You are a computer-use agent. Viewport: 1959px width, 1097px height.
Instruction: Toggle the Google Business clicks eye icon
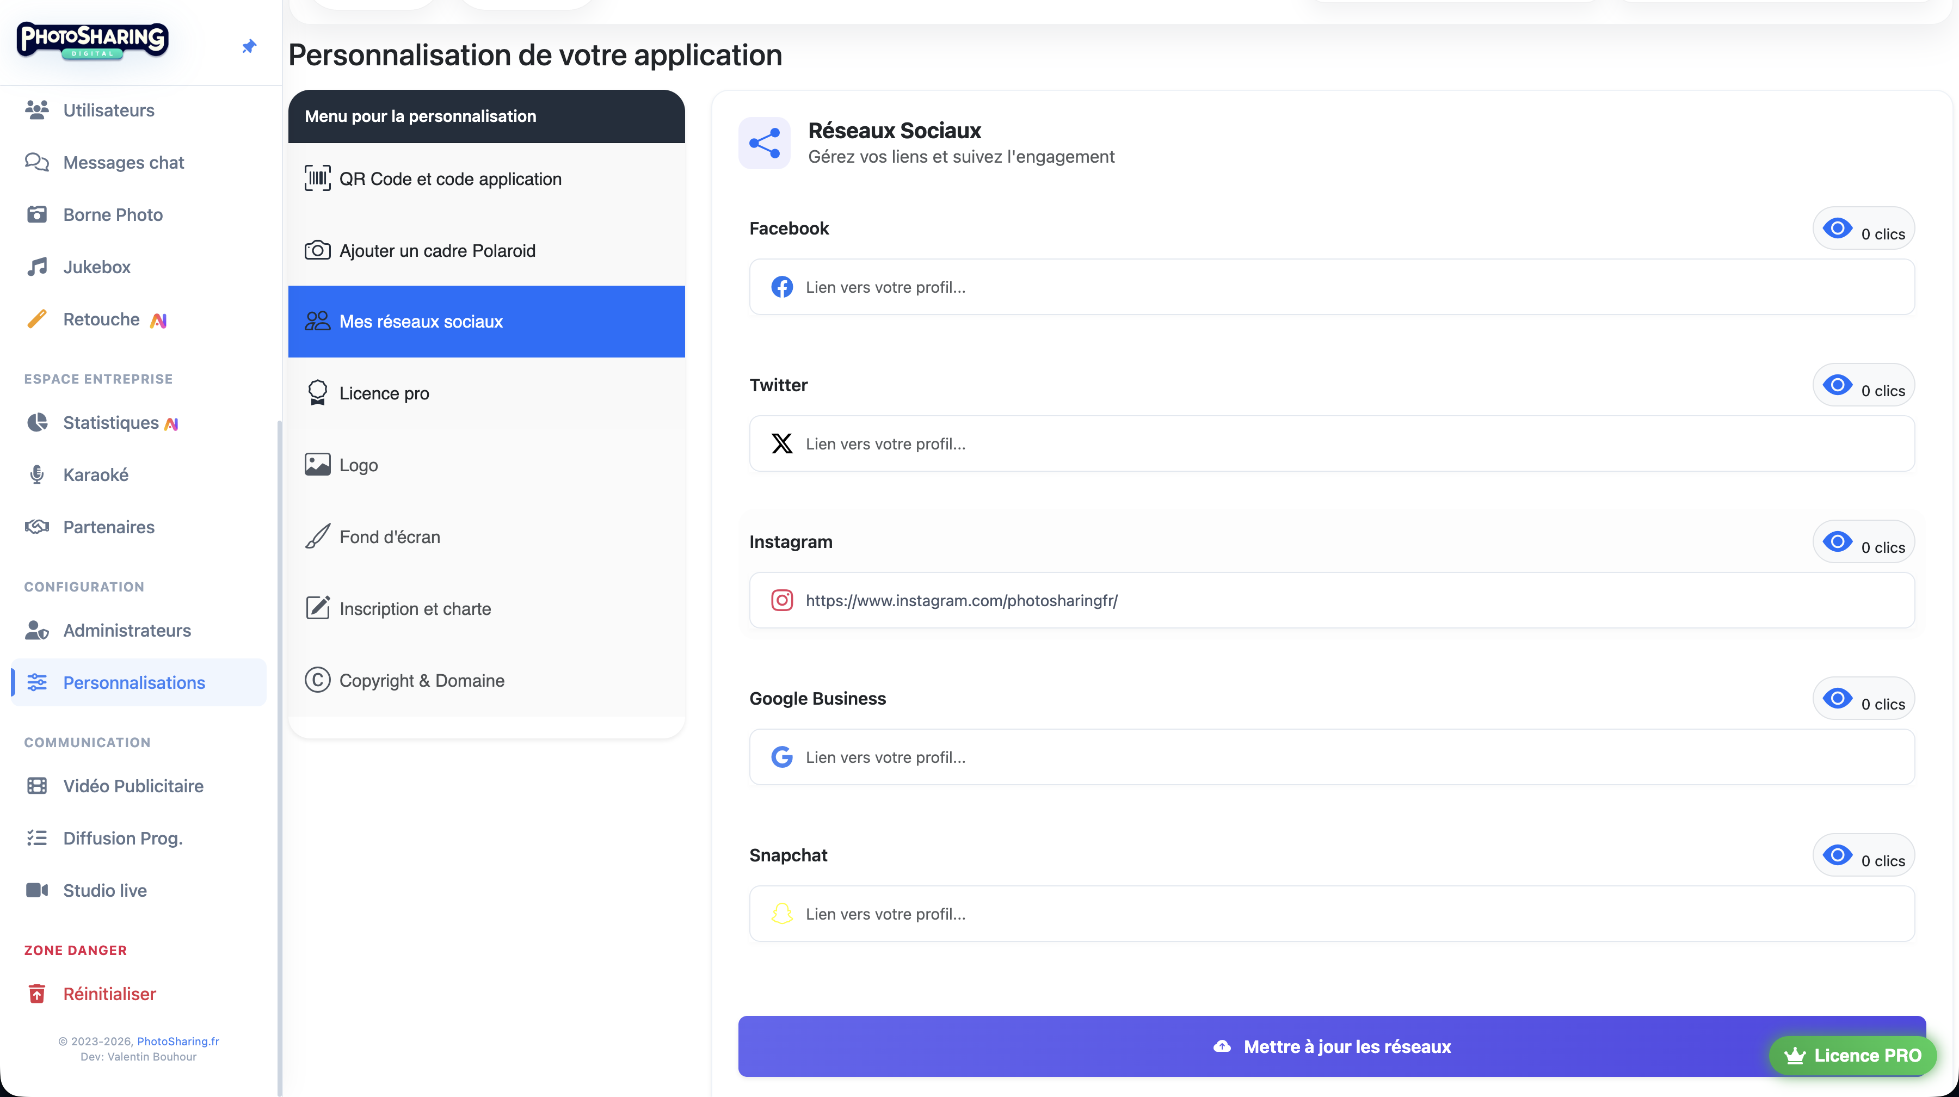(x=1839, y=698)
